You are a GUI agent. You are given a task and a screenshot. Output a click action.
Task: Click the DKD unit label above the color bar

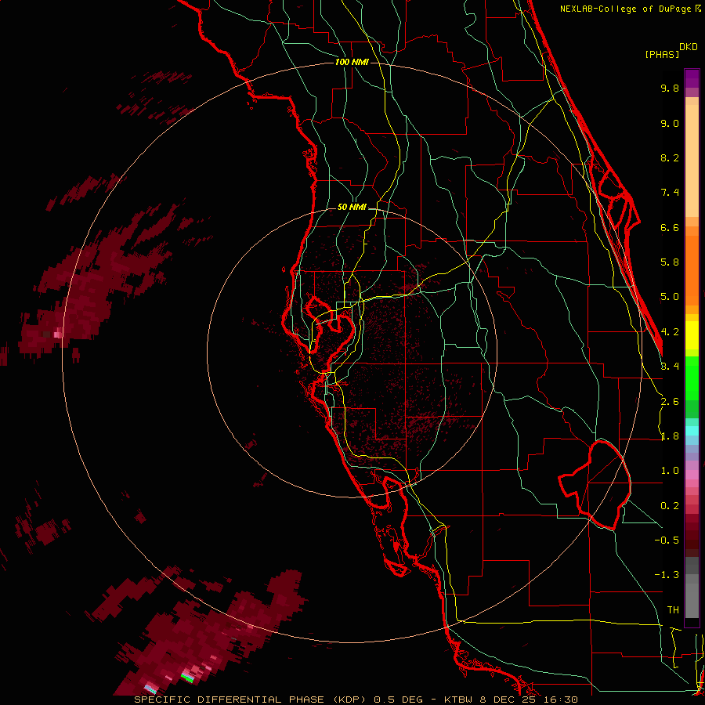(688, 47)
